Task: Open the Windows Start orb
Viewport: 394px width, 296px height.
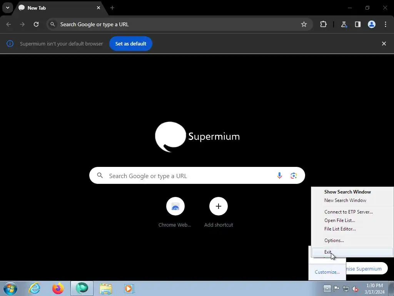Action: (10, 288)
